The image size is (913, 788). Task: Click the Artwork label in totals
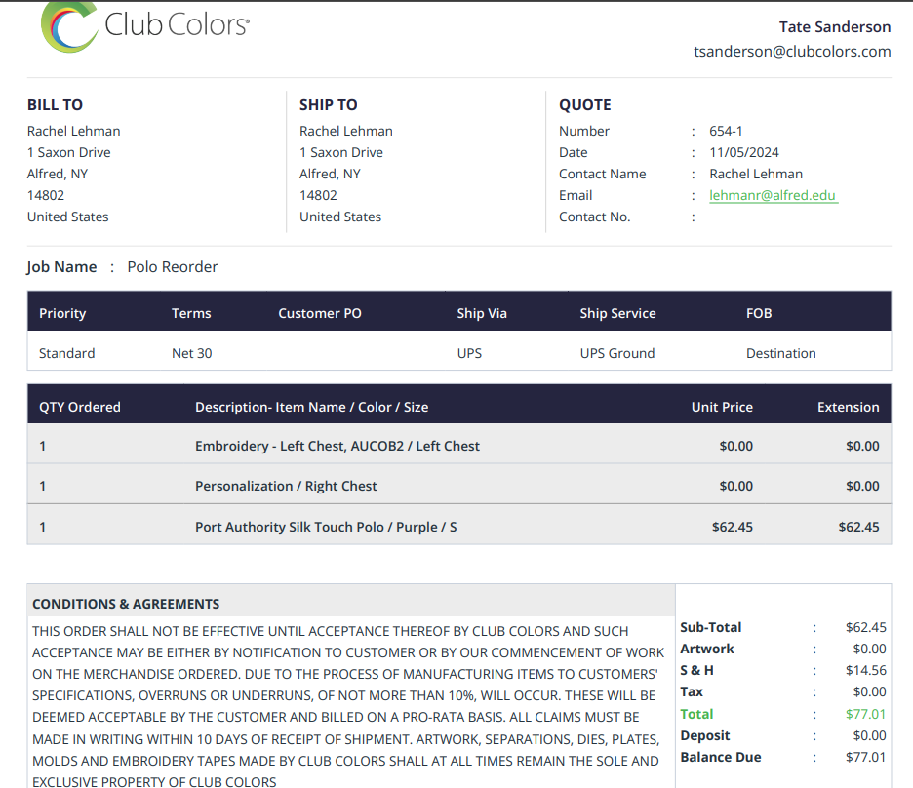click(x=707, y=649)
